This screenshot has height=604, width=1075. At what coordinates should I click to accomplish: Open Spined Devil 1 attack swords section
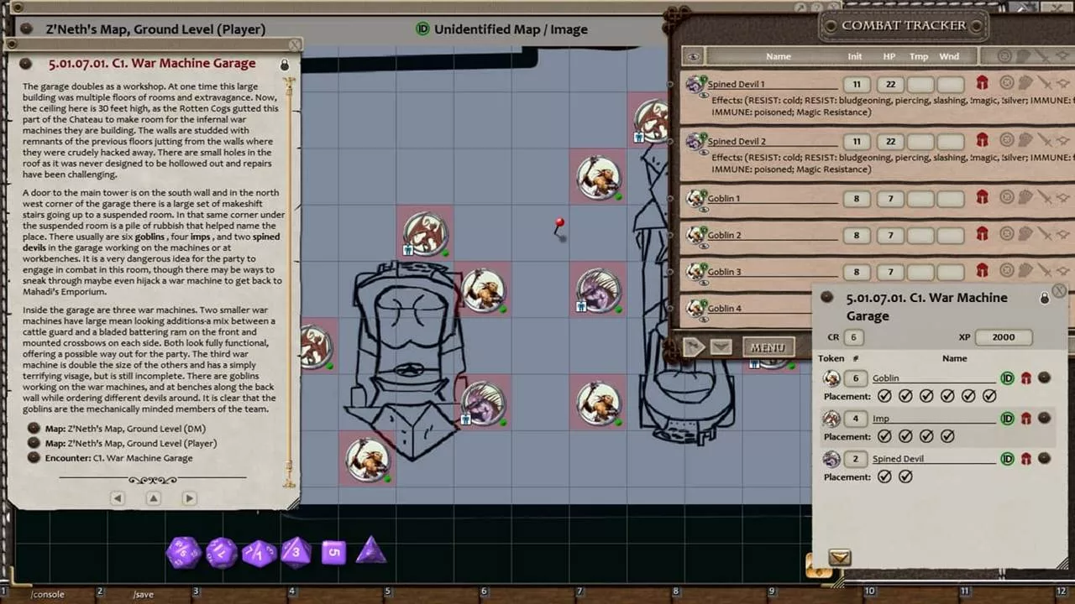point(1044,83)
